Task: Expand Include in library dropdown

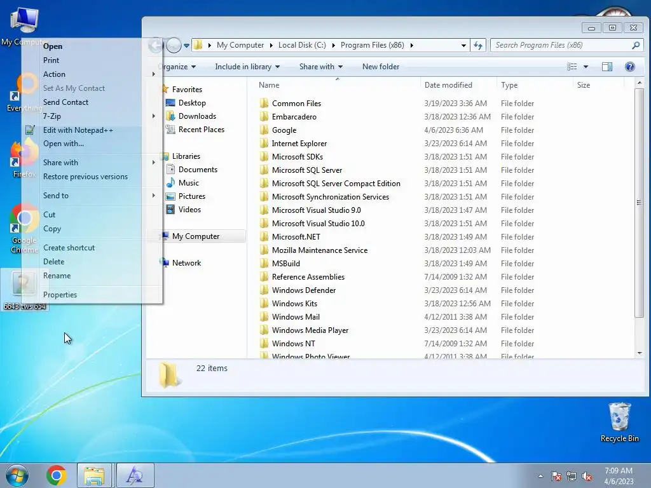Action: tap(247, 66)
